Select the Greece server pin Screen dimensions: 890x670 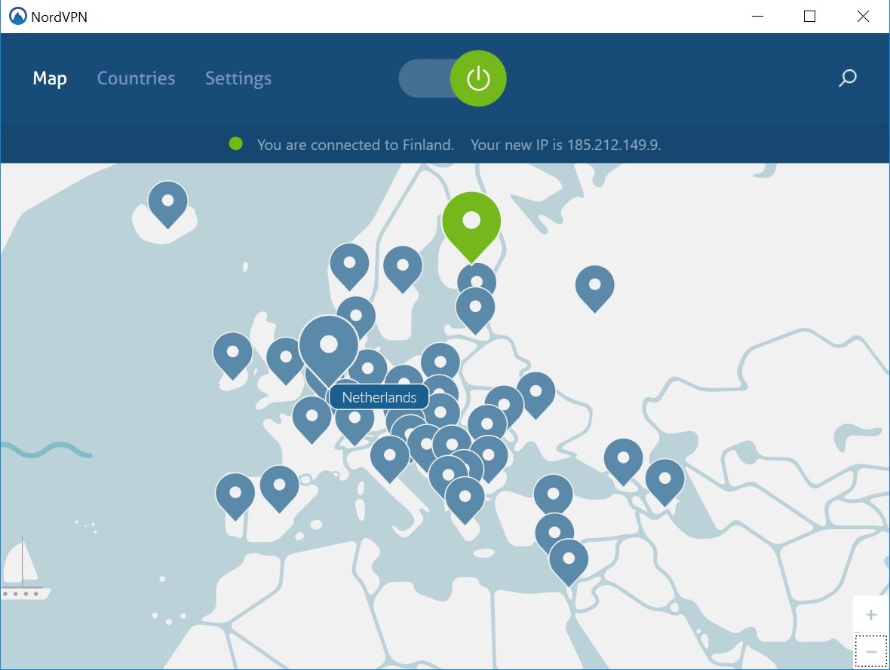[465, 500]
